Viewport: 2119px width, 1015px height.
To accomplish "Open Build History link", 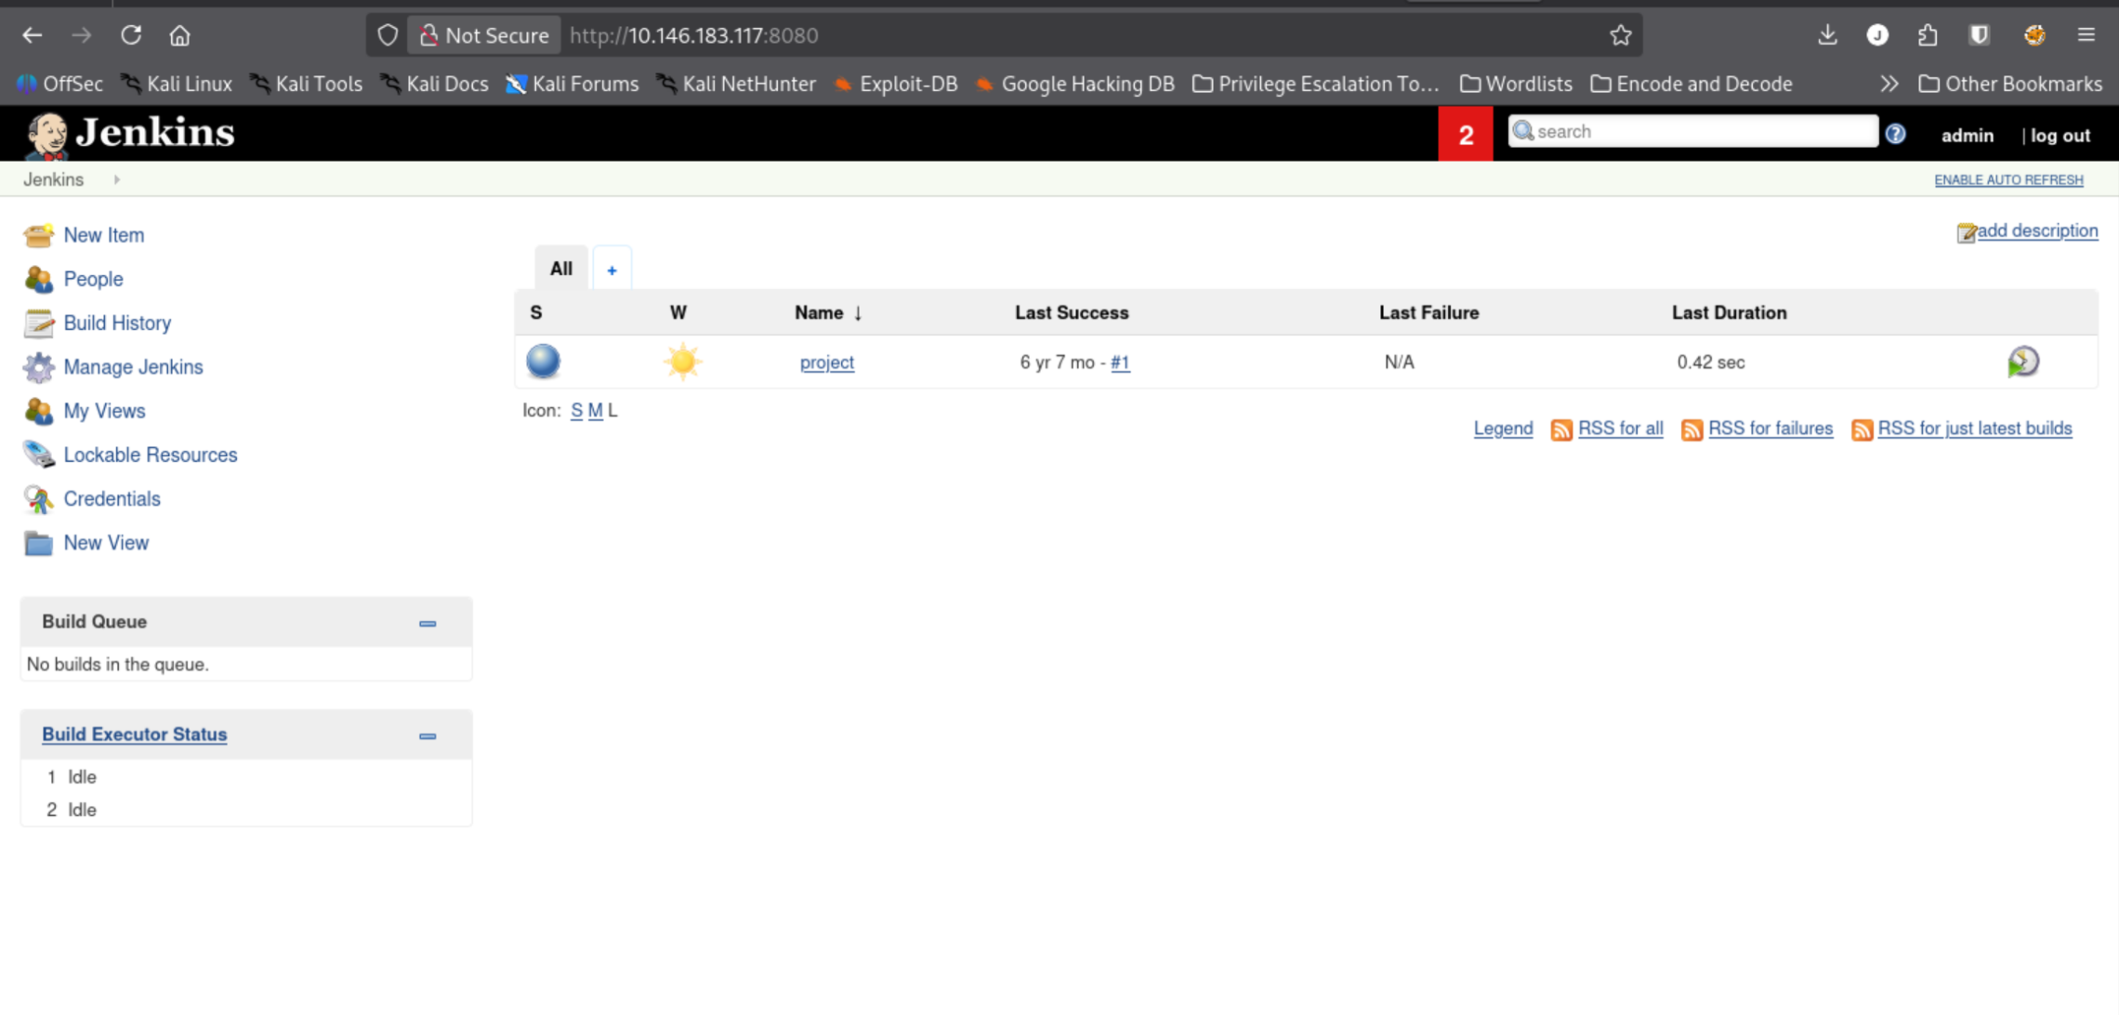I will pyautogui.click(x=117, y=323).
